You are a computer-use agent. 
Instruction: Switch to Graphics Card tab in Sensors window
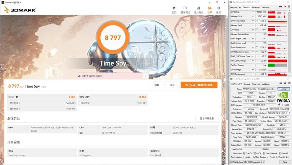click(x=235, y=7)
